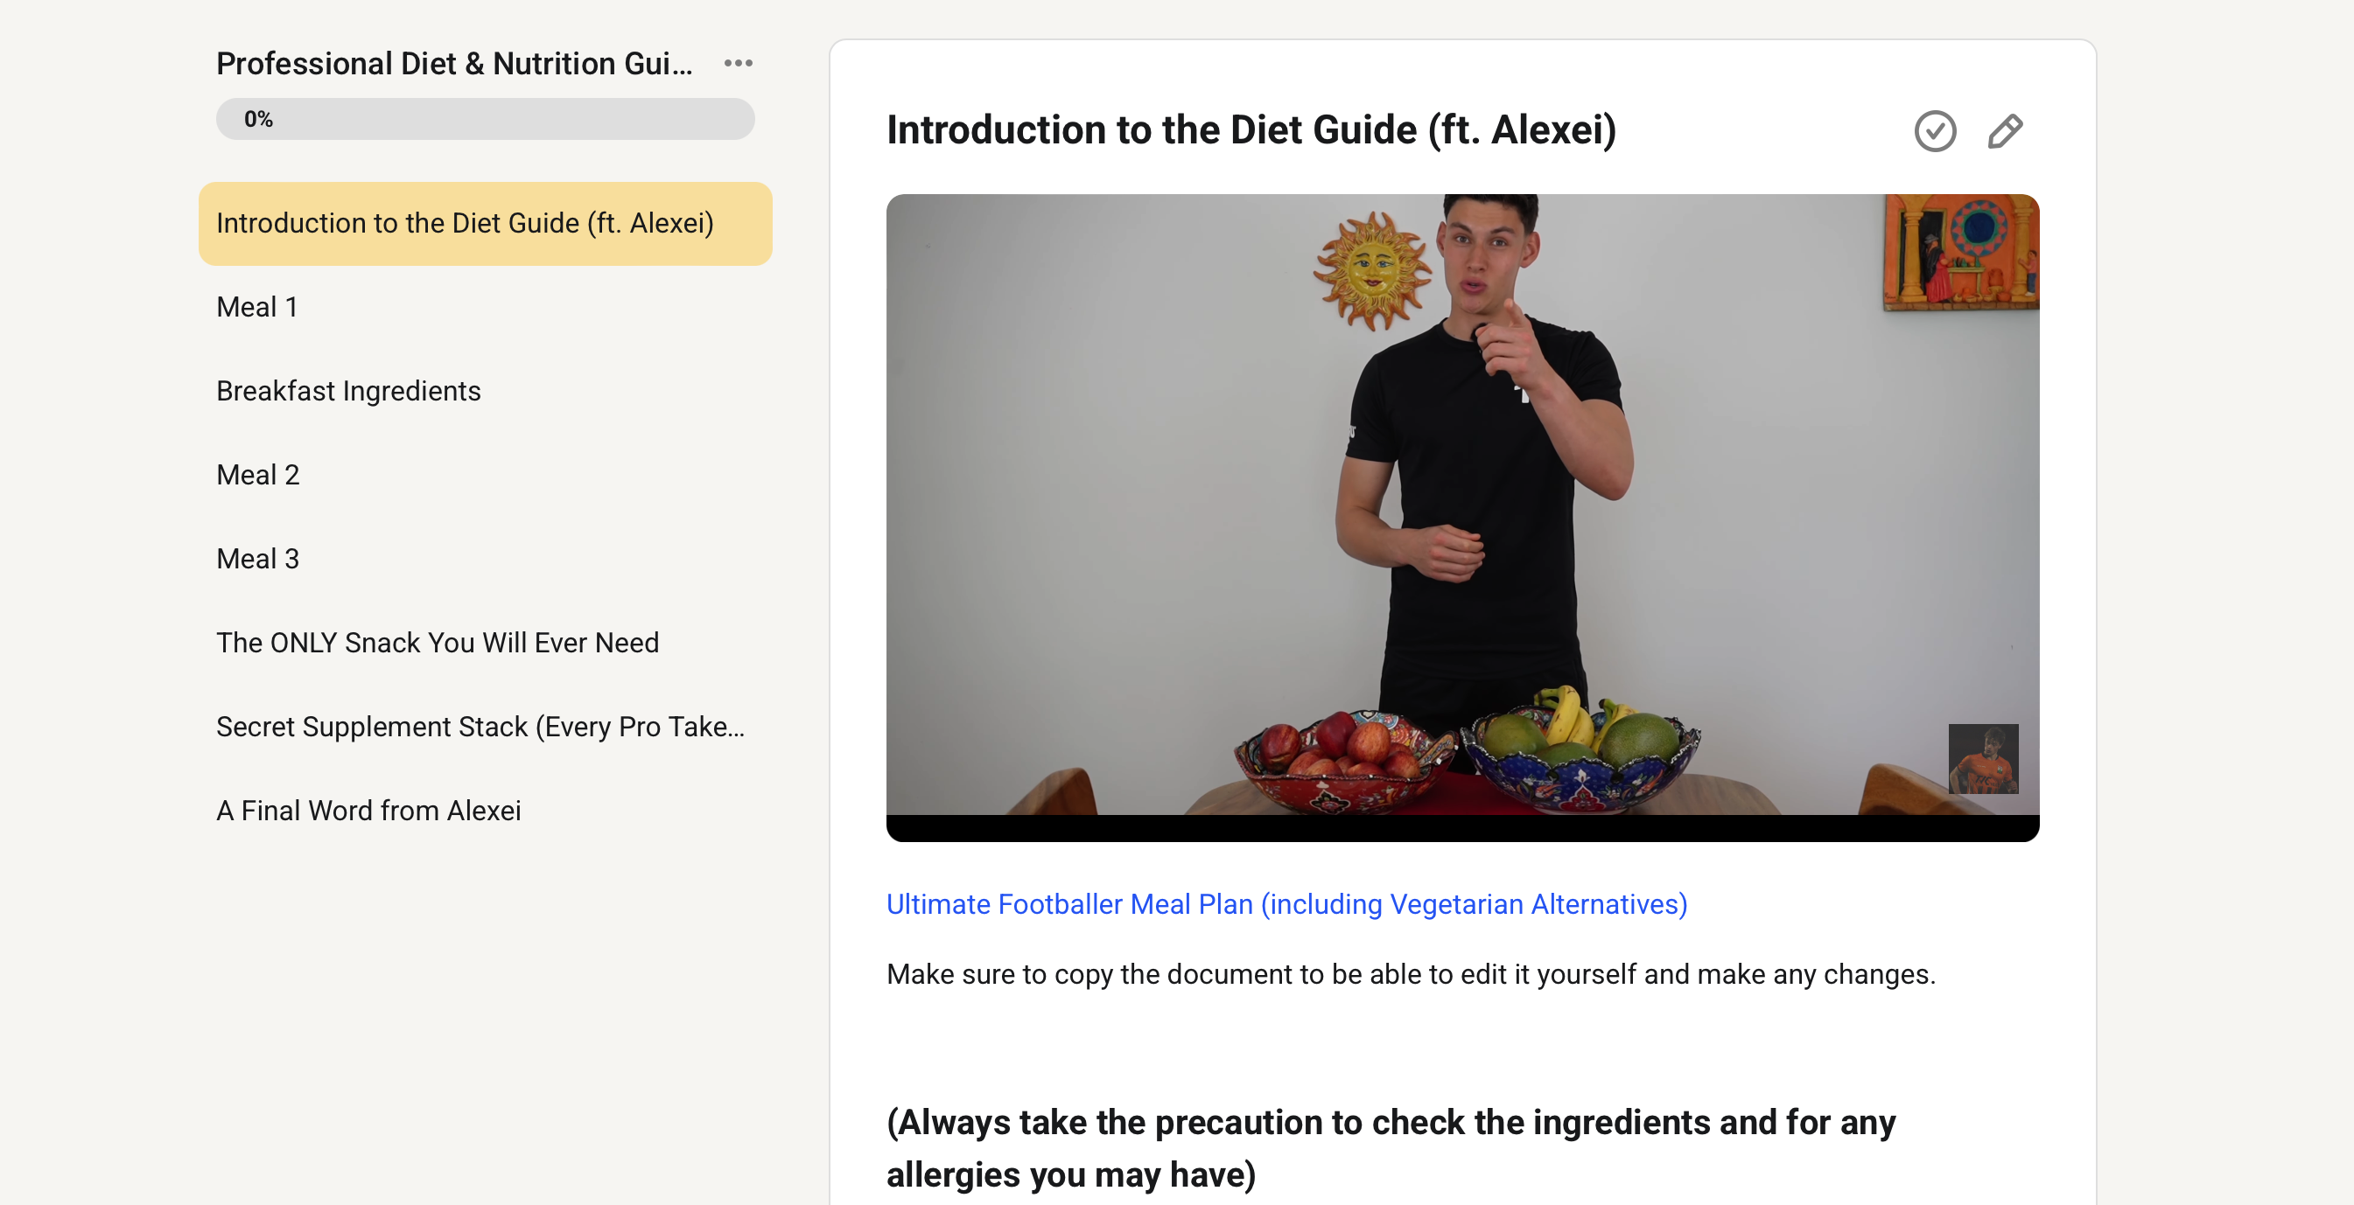The height and width of the screenshot is (1205, 2354).
Task: Click the copy the document instruction text
Action: coord(1410,974)
